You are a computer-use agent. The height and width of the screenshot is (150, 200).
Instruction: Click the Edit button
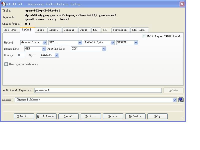[x=91, y=116]
